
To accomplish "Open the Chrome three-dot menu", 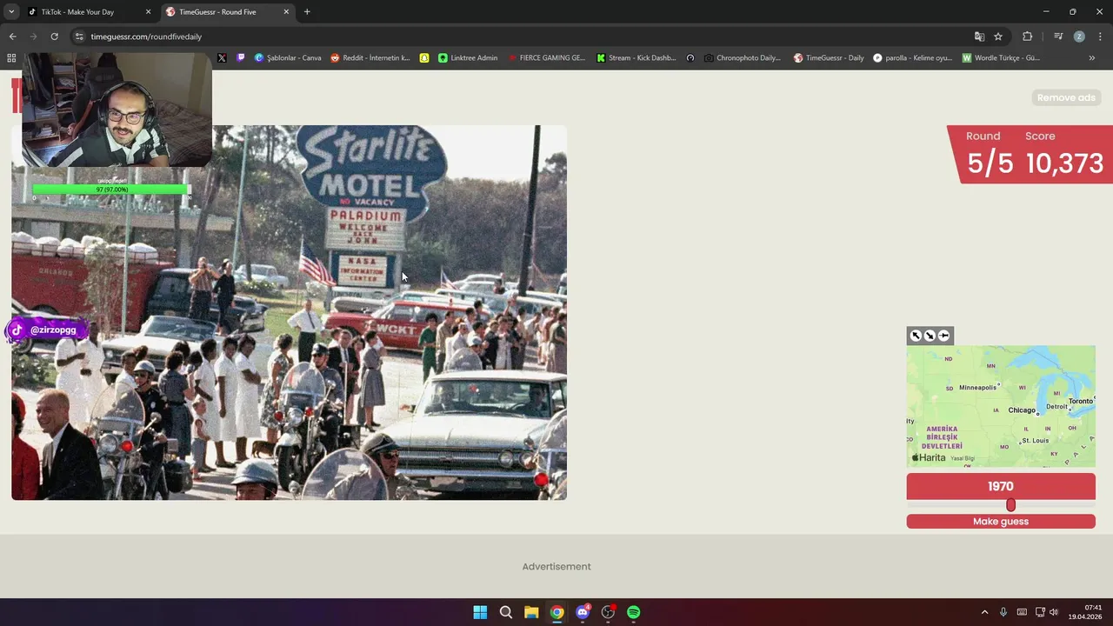I will (1100, 37).
